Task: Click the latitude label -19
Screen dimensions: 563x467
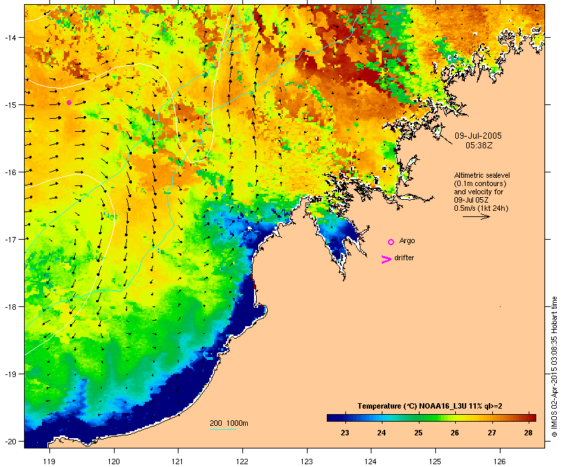Action: [10, 374]
